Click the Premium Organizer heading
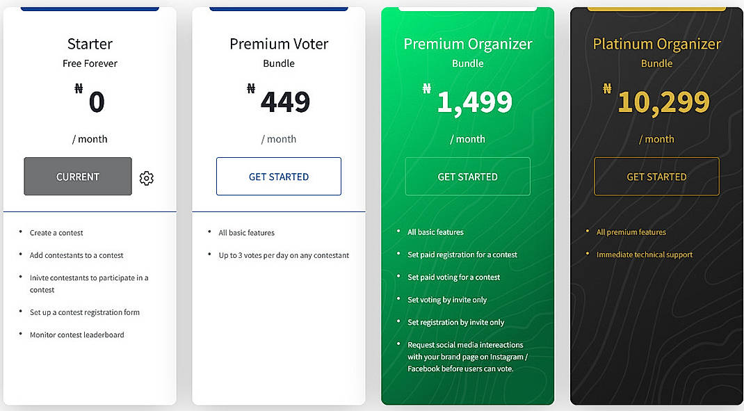744x411 pixels. 467,44
